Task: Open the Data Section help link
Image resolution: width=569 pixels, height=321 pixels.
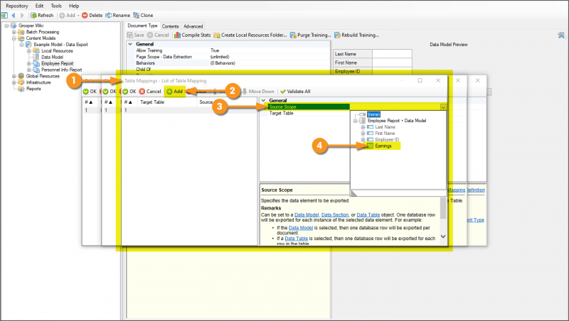Action: pyautogui.click(x=334, y=215)
